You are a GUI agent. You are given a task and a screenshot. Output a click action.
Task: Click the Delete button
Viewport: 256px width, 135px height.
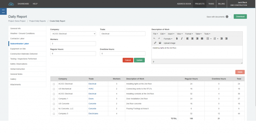coord(240,72)
